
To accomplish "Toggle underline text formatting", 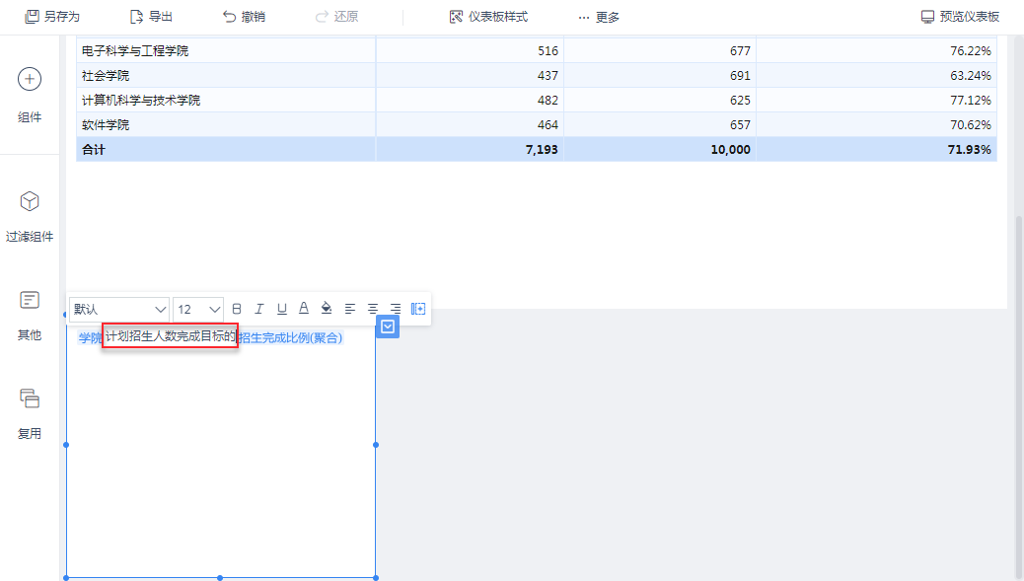I will click(281, 309).
